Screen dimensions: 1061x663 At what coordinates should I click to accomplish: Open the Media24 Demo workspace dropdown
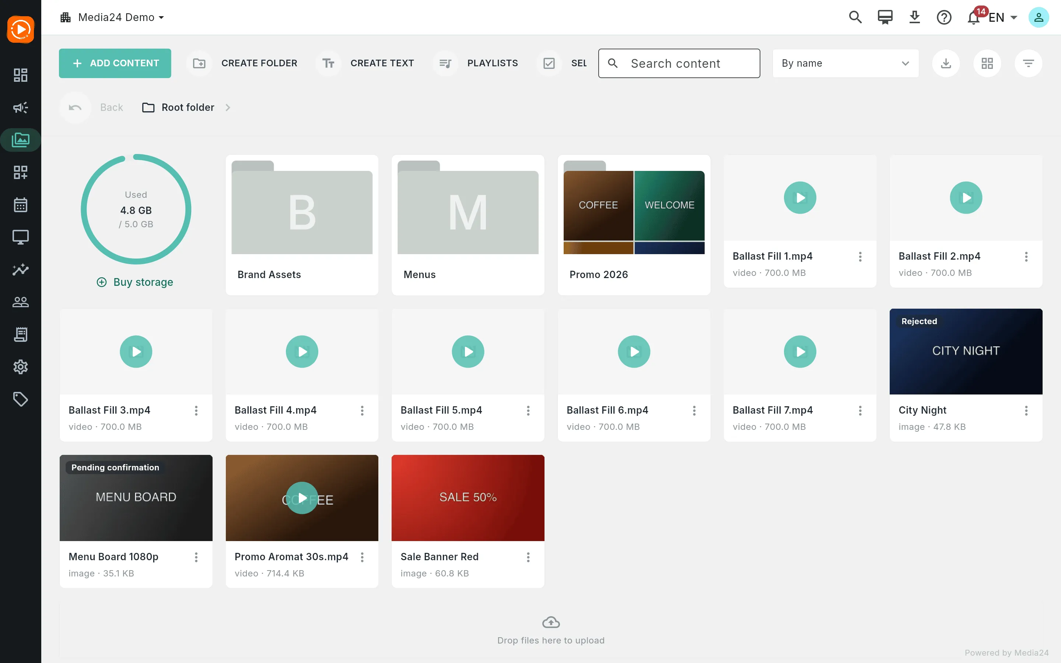tap(112, 18)
